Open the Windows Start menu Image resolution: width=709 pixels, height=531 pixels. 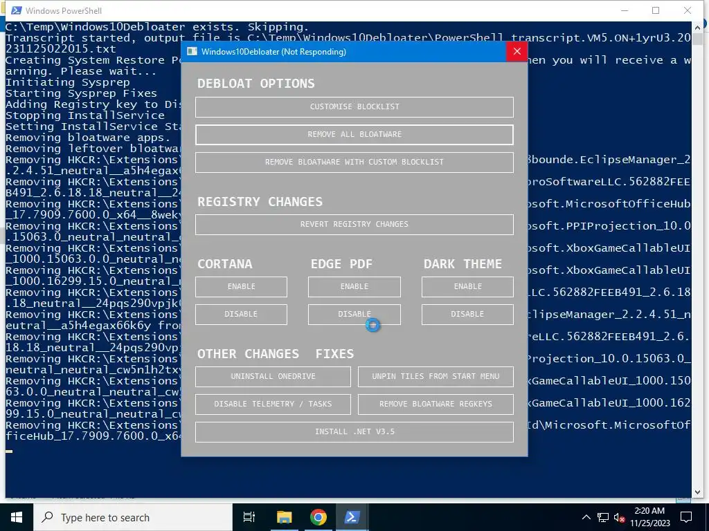[17, 517]
